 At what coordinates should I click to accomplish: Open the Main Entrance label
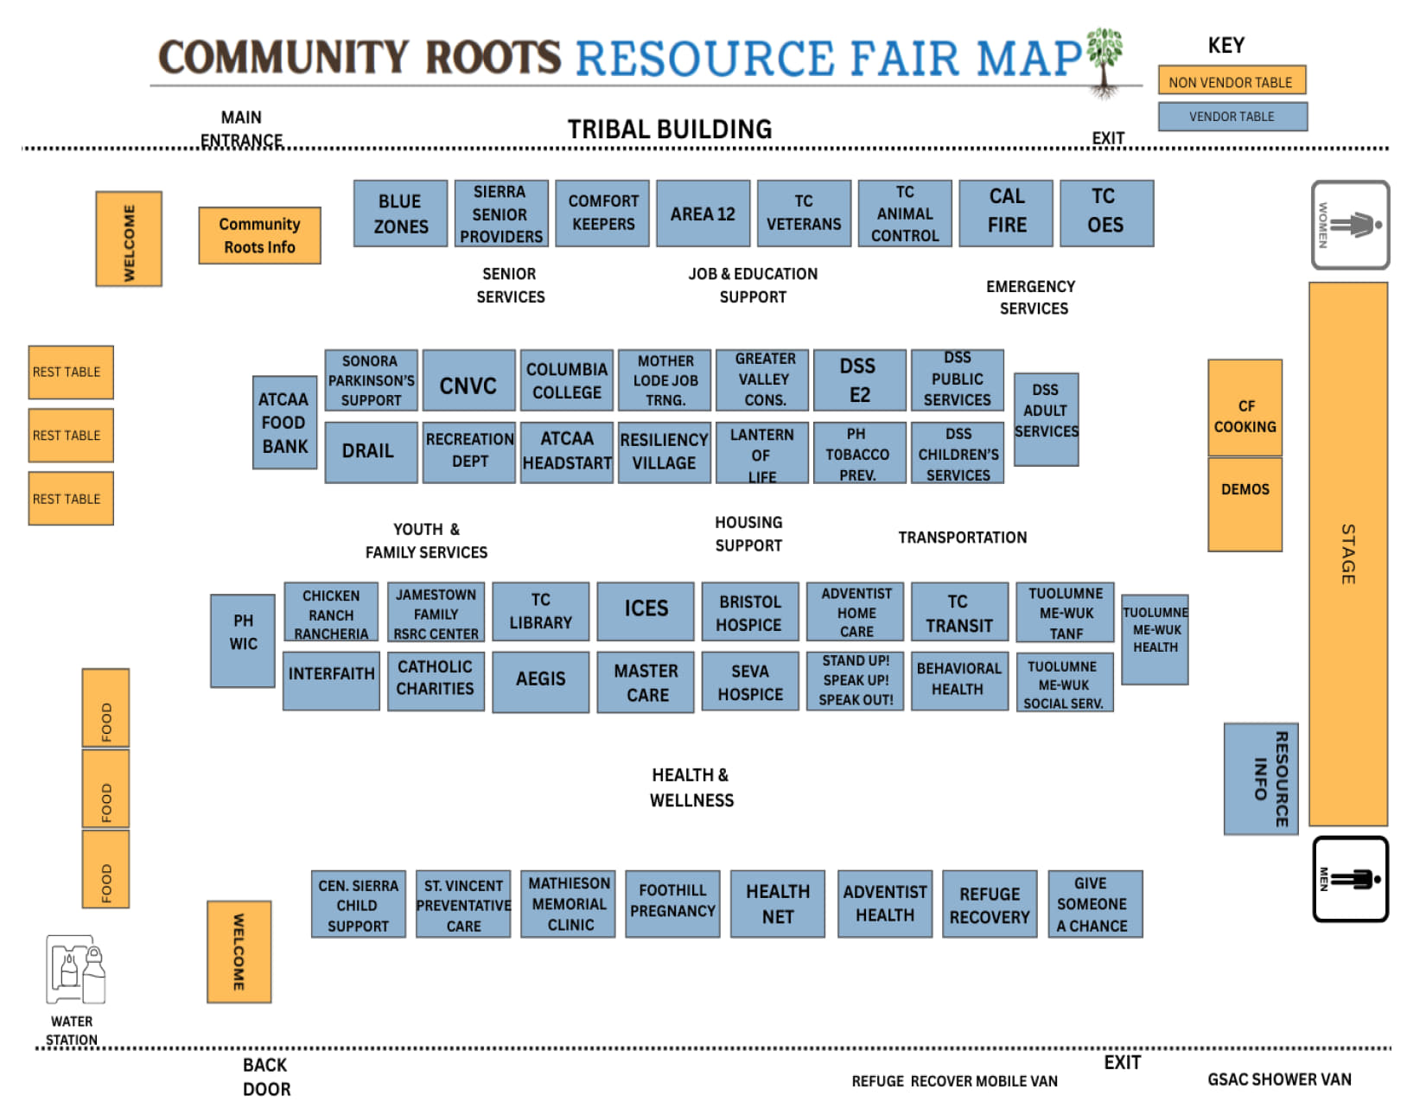click(x=242, y=128)
